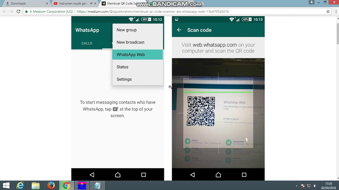Click the browser forward arrow

[11, 11]
